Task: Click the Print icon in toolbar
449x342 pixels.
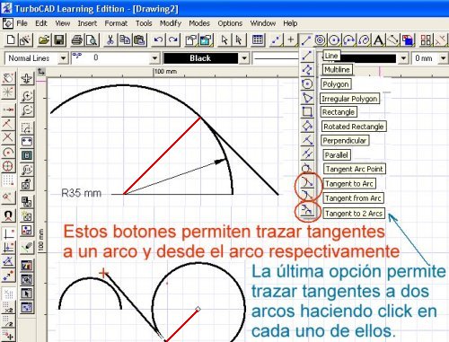Action: (x=77, y=40)
